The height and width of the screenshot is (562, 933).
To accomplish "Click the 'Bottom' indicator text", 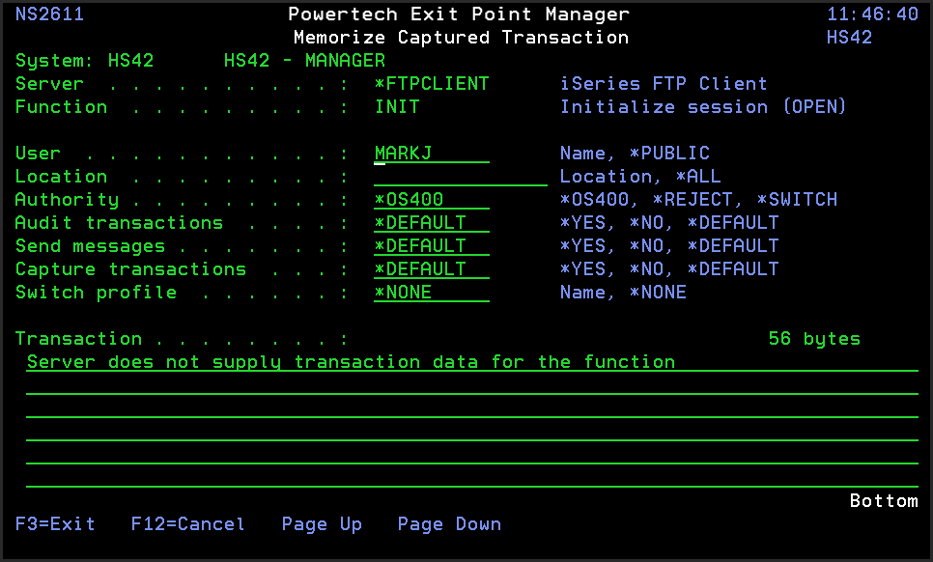I will pos(884,501).
